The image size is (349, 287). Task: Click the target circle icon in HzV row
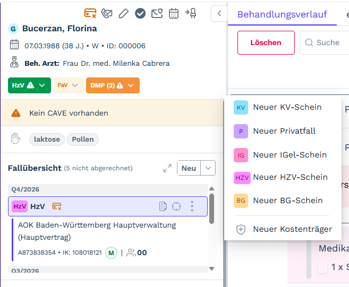tap(176, 206)
